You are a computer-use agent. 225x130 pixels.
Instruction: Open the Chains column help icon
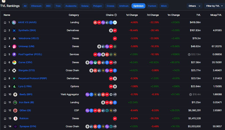[115, 15]
